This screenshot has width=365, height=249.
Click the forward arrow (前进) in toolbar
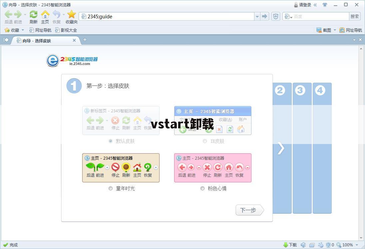18,14
